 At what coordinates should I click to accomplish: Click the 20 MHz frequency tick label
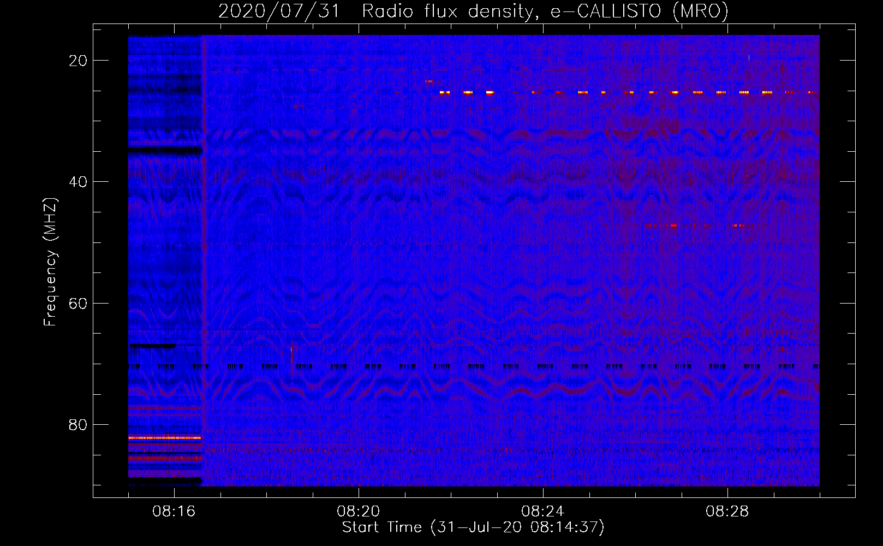point(78,61)
